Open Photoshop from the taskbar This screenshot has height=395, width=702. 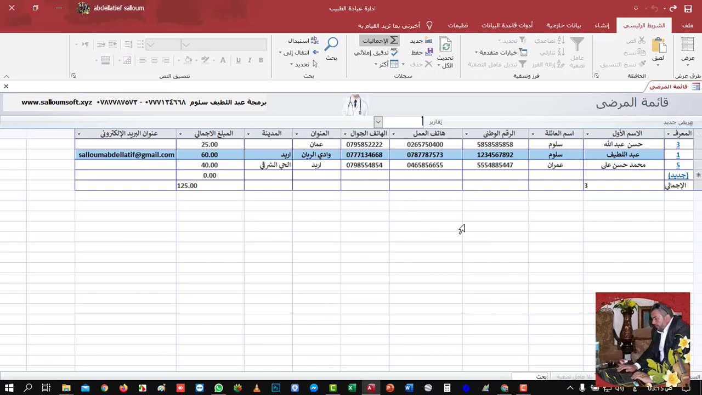[x=276, y=388]
